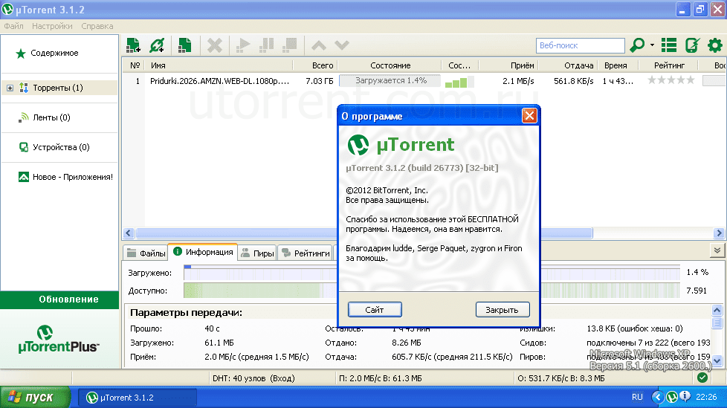Open the Справка menu
727x408 pixels.
(97, 26)
